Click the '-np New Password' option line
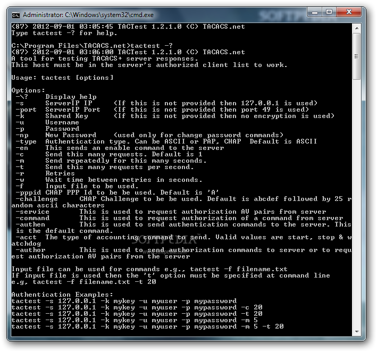 click(149, 135)
